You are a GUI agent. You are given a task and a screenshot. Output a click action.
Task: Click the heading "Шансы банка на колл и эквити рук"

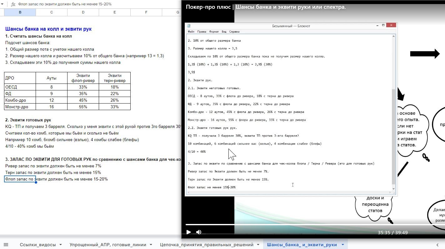click(48, 29)
